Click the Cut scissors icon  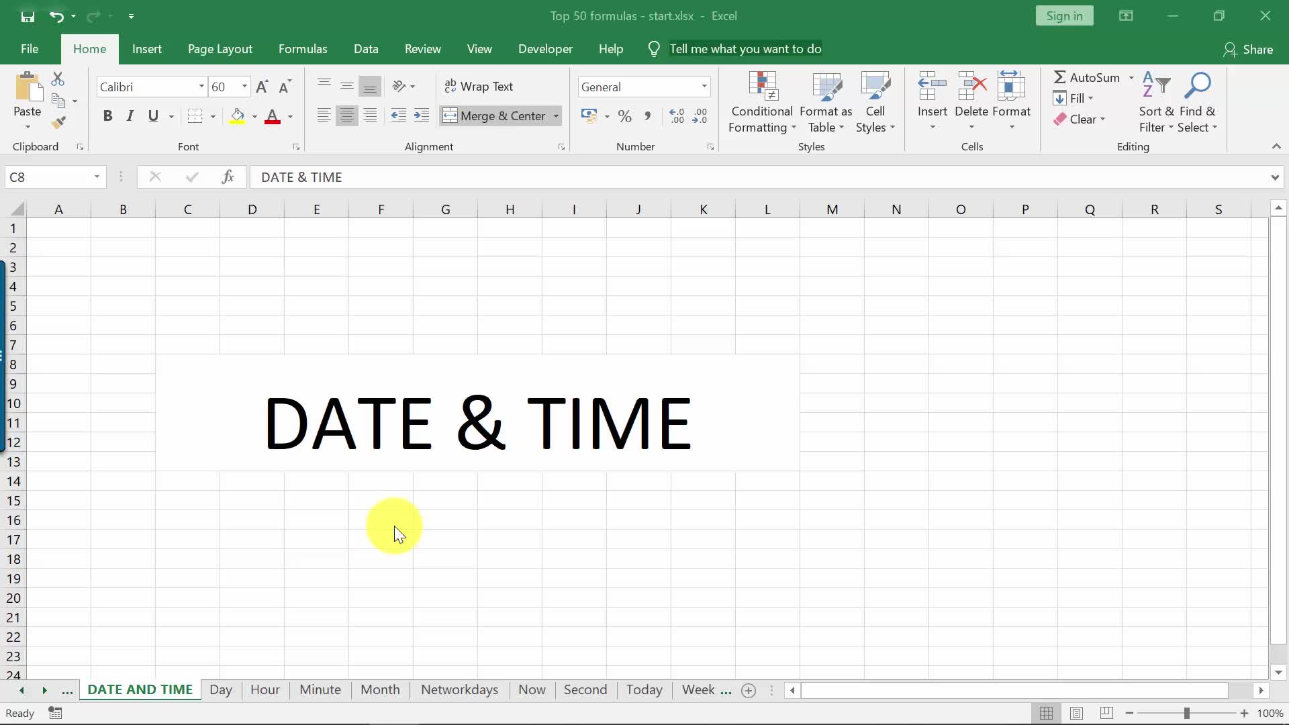(58, 79)
